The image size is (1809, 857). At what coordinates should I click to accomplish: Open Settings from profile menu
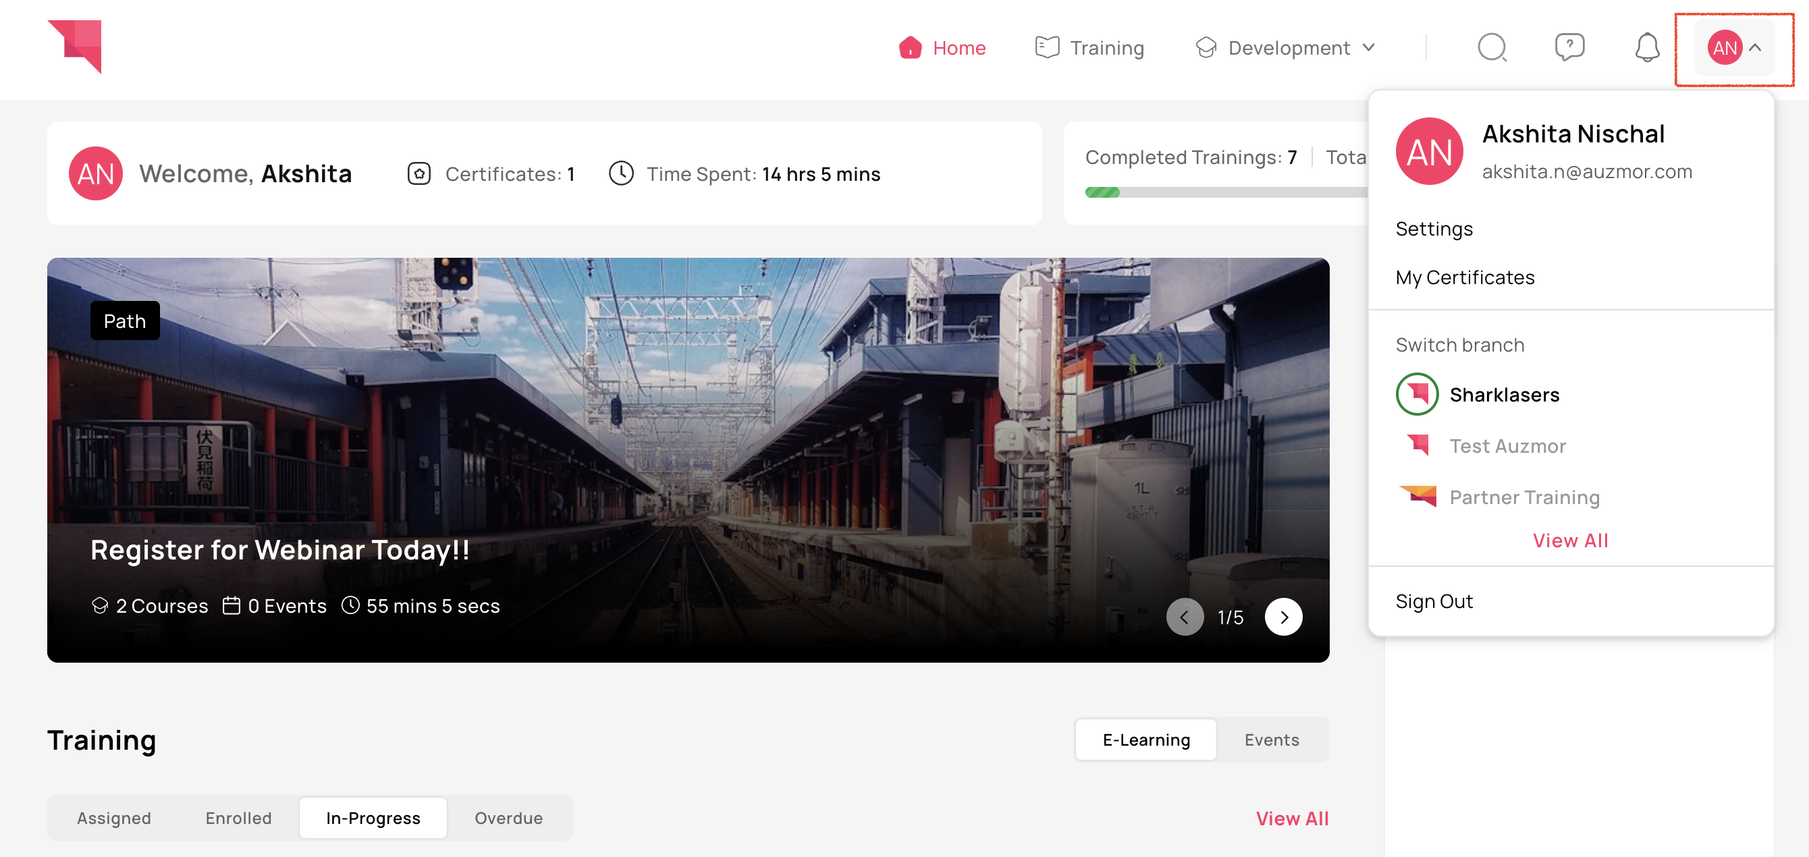(1434, 229)
